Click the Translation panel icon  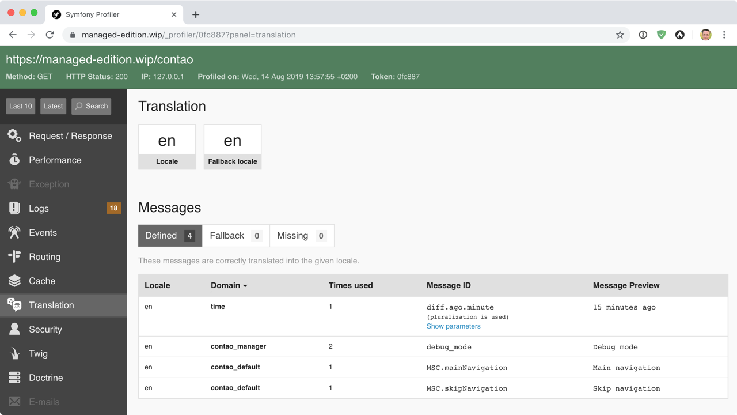click(14, 305)
